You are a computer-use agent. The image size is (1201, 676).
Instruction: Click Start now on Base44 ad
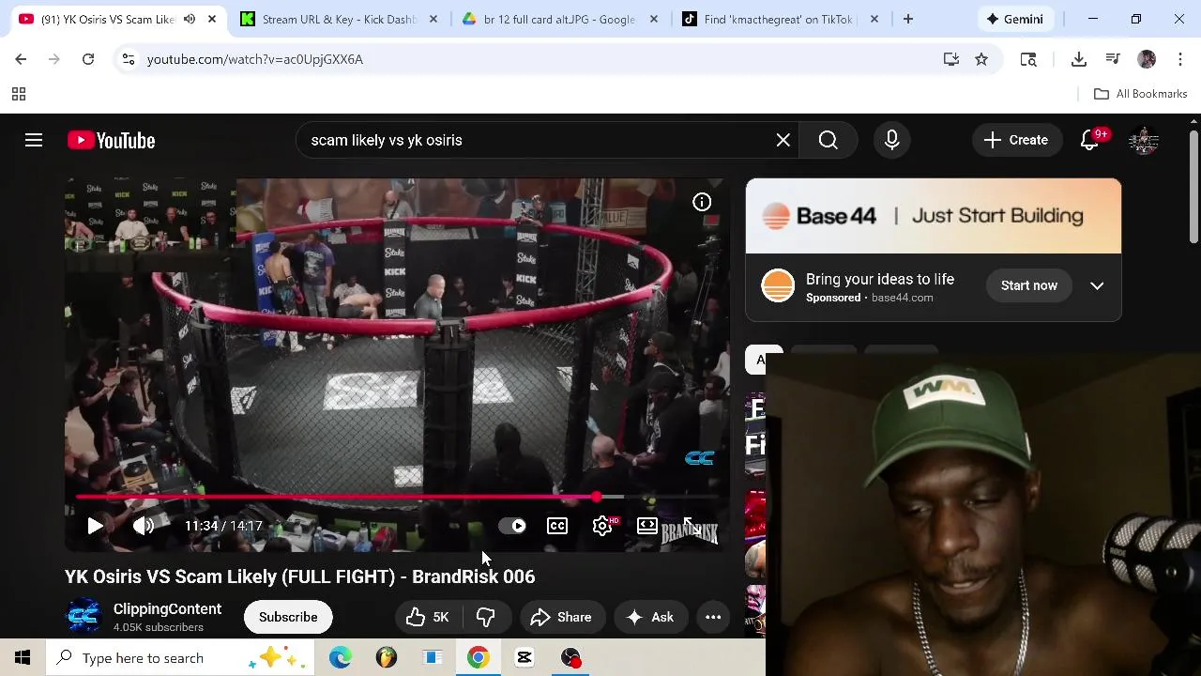(x=1029, y=285)
